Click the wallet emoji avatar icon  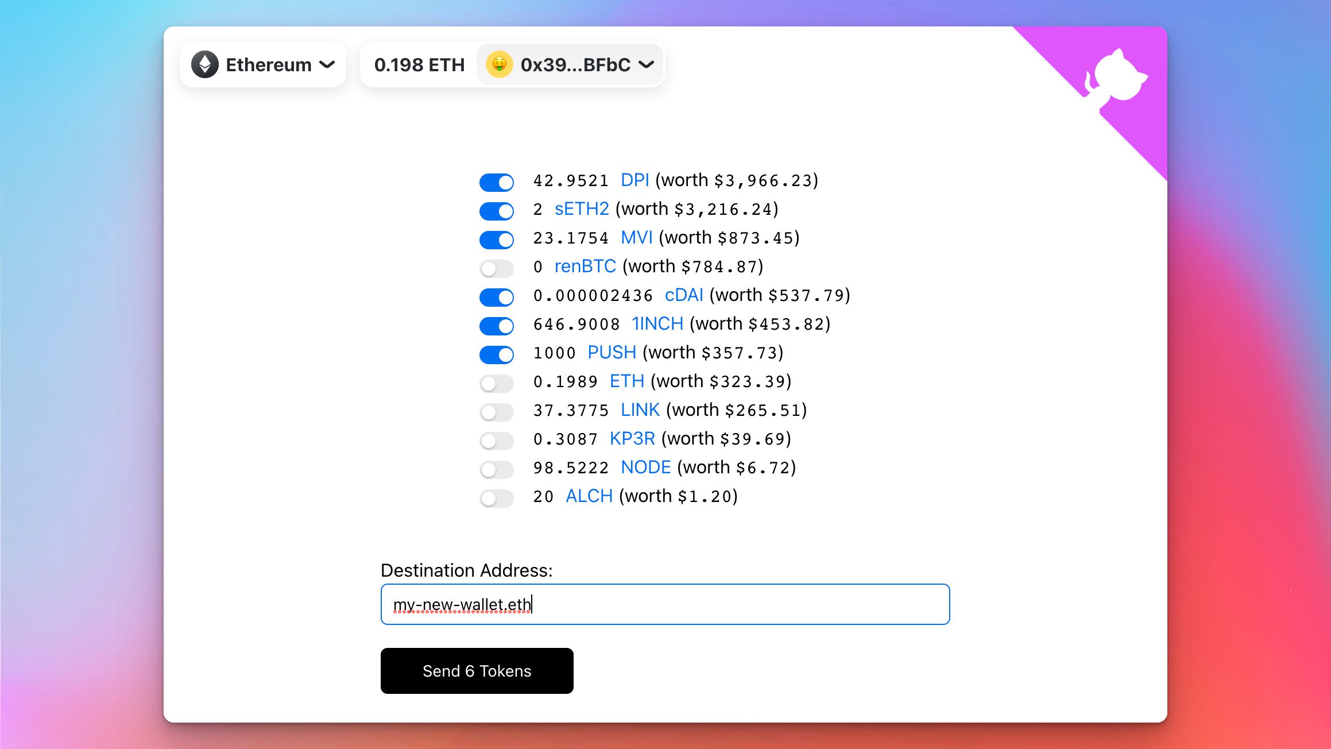click(499, 64)
